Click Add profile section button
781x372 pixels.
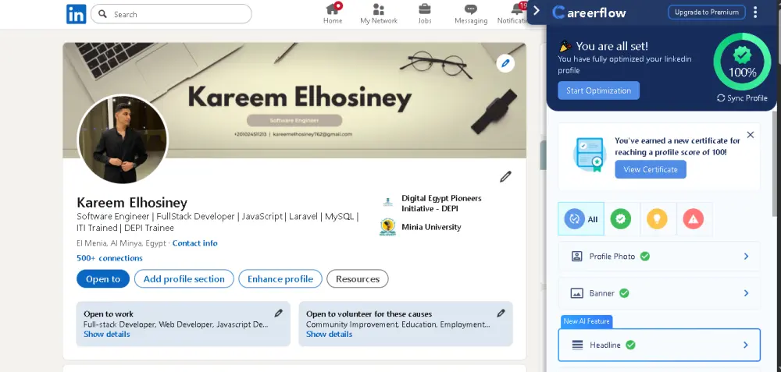(x=184, y=279)
